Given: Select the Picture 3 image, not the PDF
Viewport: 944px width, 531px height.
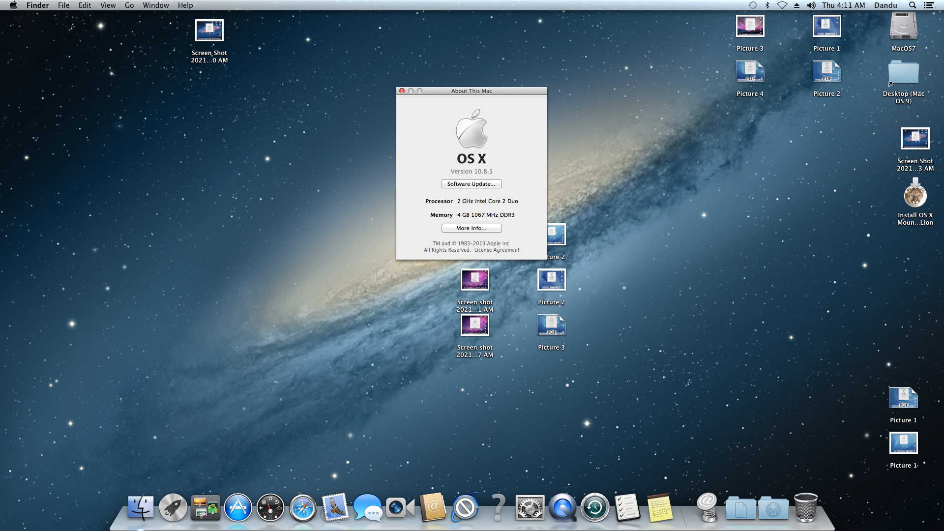Looking at the screenshot, I should coord(750,26).
